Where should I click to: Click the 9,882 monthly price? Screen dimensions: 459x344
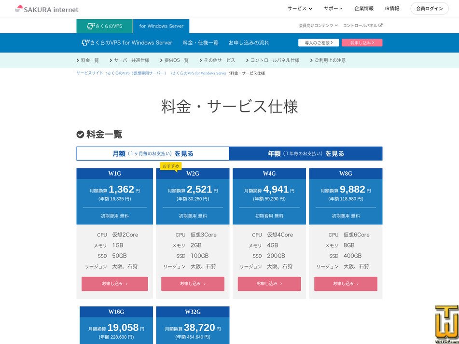pos(352,190)
